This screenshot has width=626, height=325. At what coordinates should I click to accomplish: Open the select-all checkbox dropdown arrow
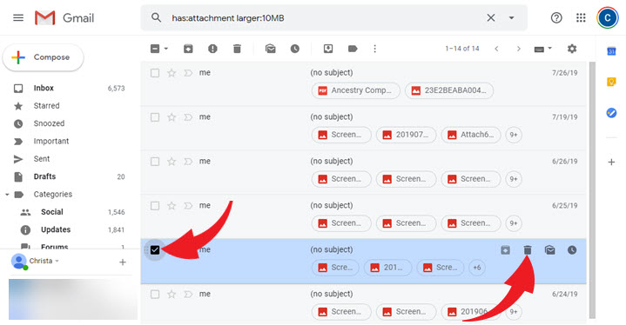pos(166,49)
